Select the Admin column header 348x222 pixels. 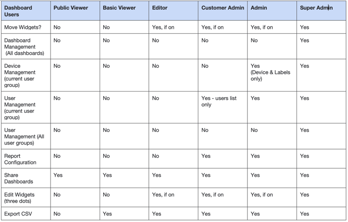pyautogui.click(x=272, y=11)
